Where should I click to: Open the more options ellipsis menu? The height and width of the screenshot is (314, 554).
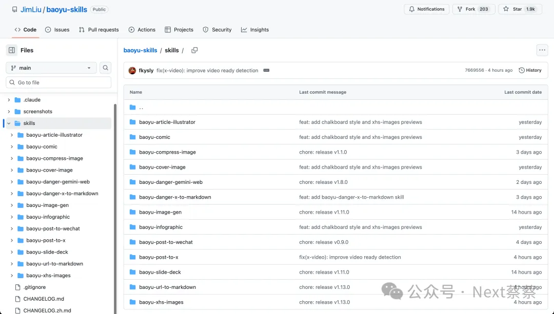(x=542, y=50)
